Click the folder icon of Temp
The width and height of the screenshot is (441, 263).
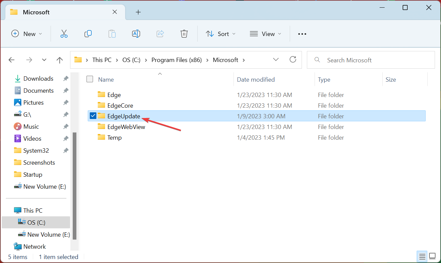click(x=101, y=137)
